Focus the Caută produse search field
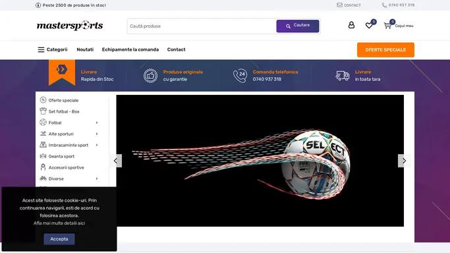 tap(202, 26)
